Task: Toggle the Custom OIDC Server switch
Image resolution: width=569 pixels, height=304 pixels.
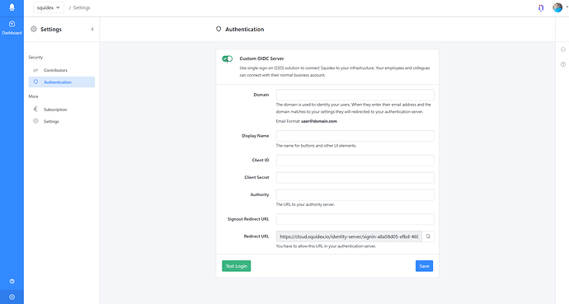Action: (x=228, y=58)
